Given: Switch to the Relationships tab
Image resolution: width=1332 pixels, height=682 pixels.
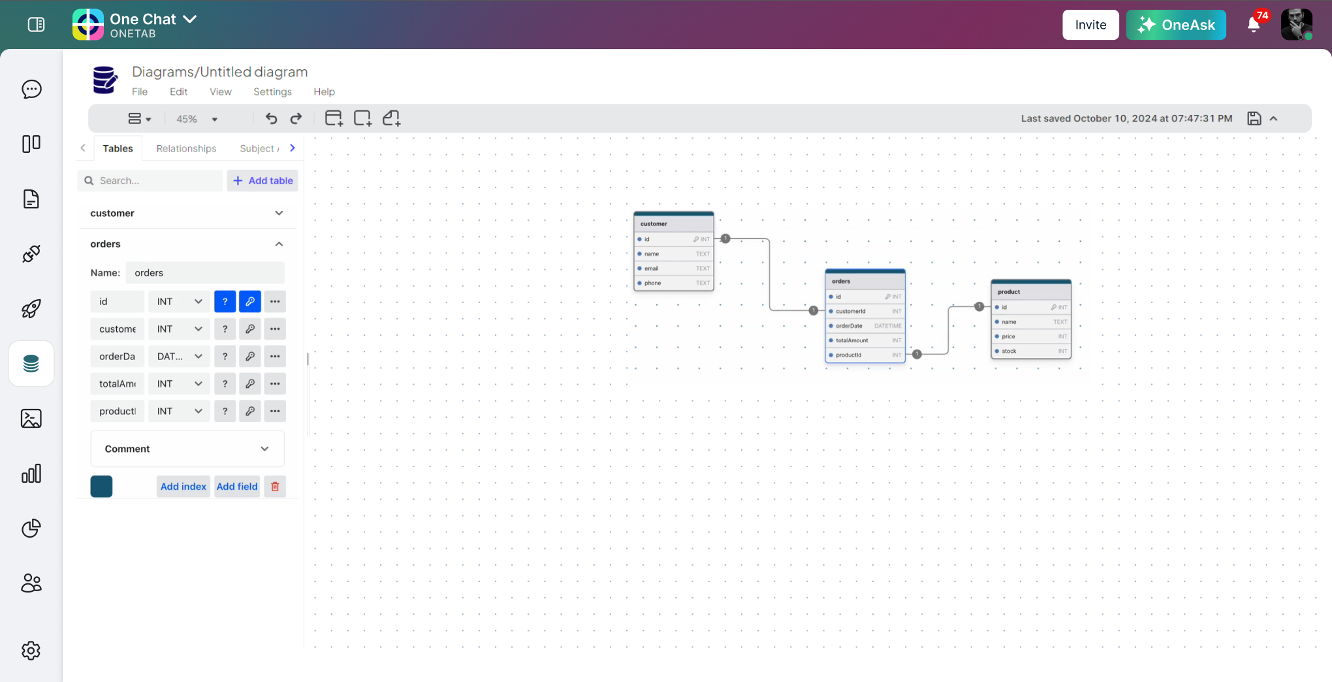Looking at the screenshot, I should coord(186,148).
